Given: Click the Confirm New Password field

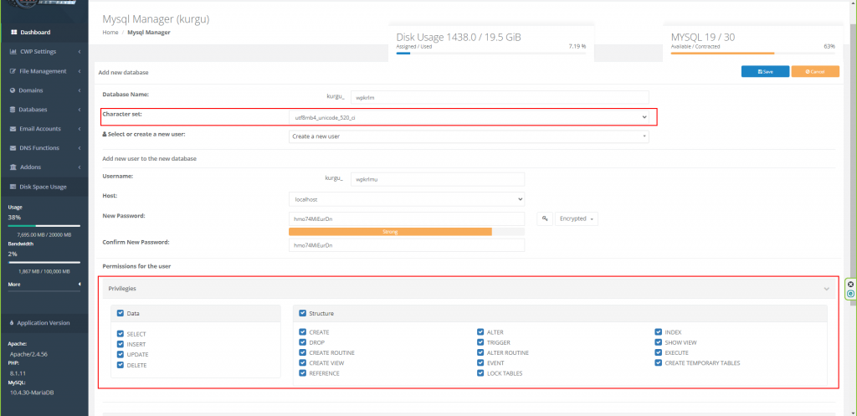Looking at the screenshot, I should pyautogui.click(x=406, y=245).
